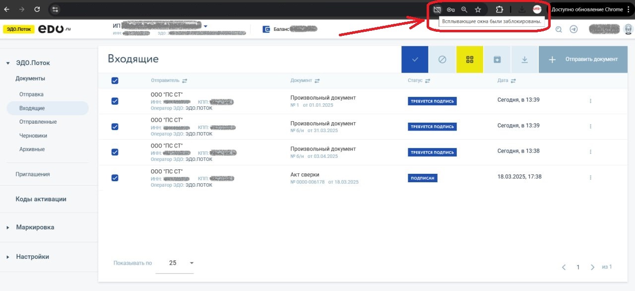Click the reject document circle-slash icon
The image size is (635, 291).
point(442,60)
